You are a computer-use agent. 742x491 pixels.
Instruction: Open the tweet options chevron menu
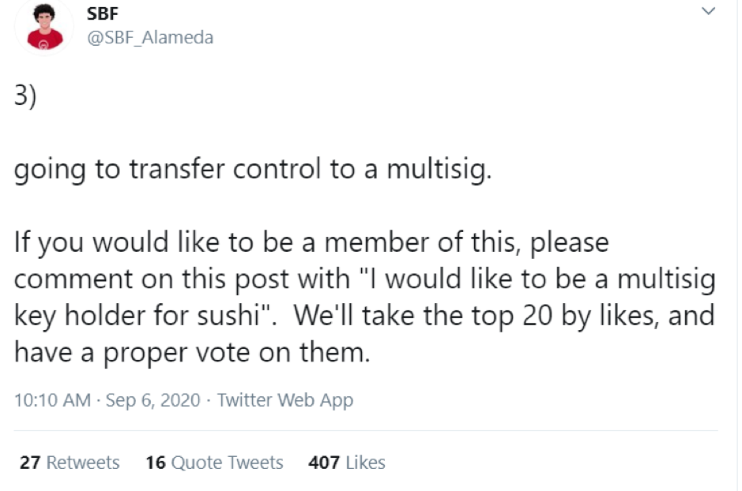coord(708,10)
